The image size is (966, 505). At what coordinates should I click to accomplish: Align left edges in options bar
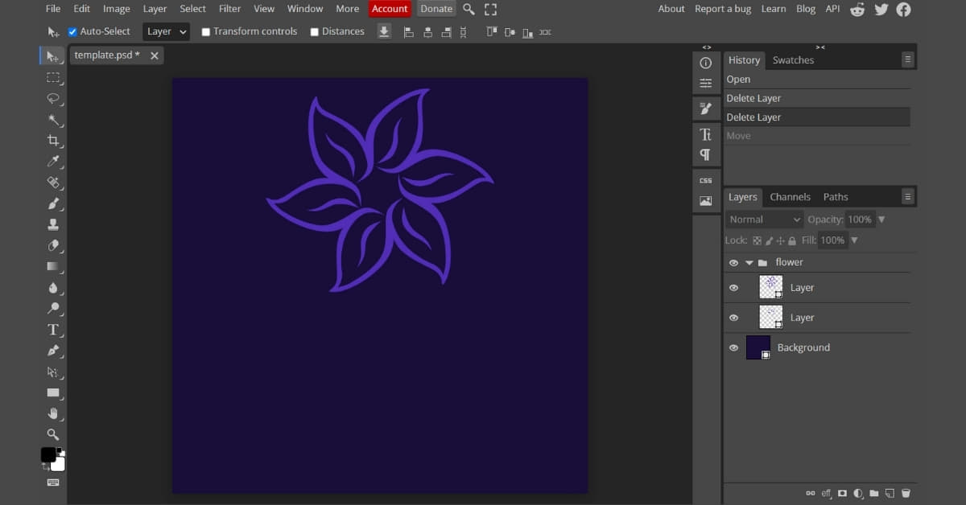tap(408, 32)
